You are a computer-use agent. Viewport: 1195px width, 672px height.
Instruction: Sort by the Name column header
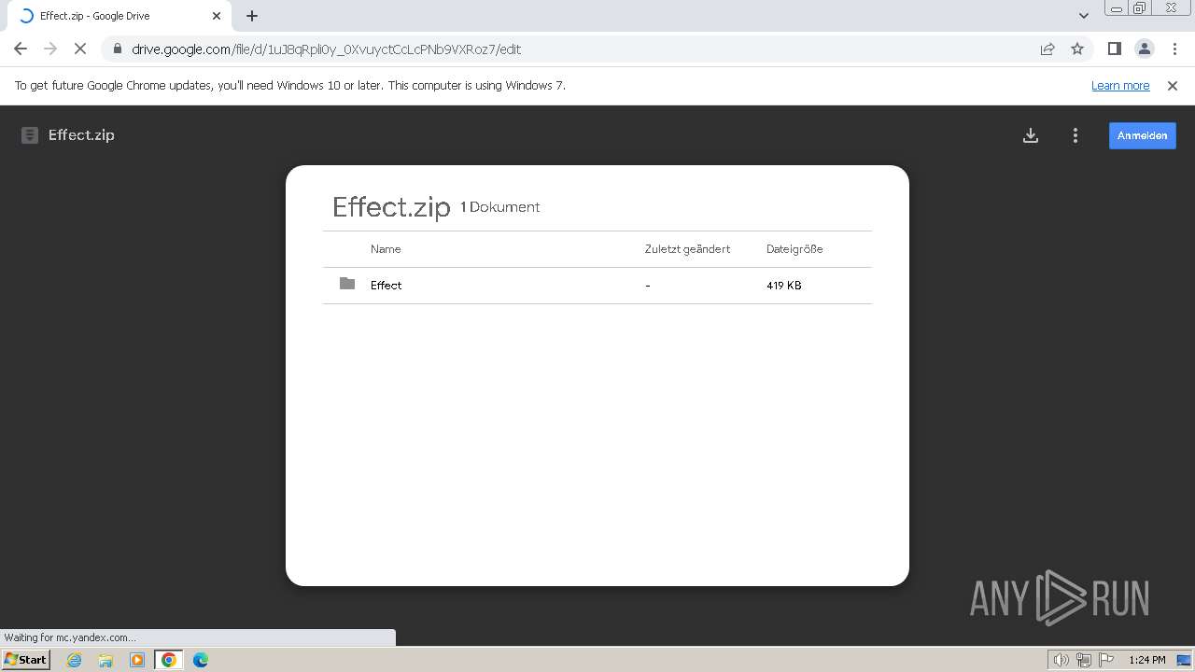point(386,249)
